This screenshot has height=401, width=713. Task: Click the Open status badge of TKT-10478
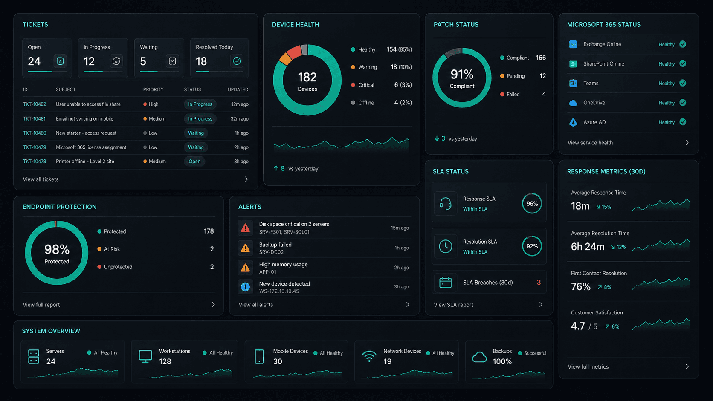click(194, 162)
